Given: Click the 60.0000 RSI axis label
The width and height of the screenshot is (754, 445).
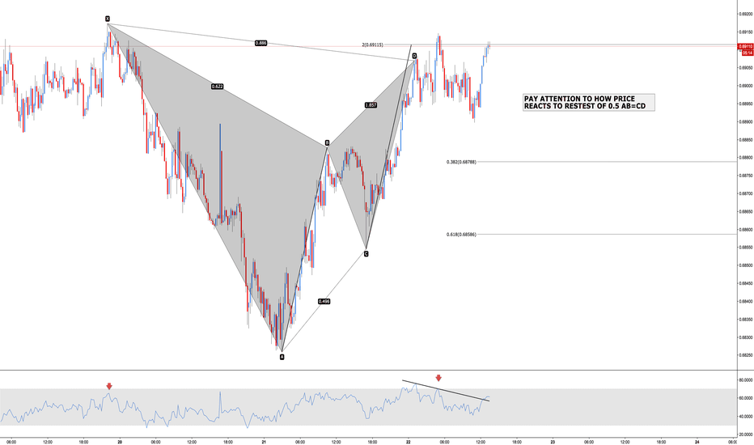Looking at the screenshot, I should (746, 398).
